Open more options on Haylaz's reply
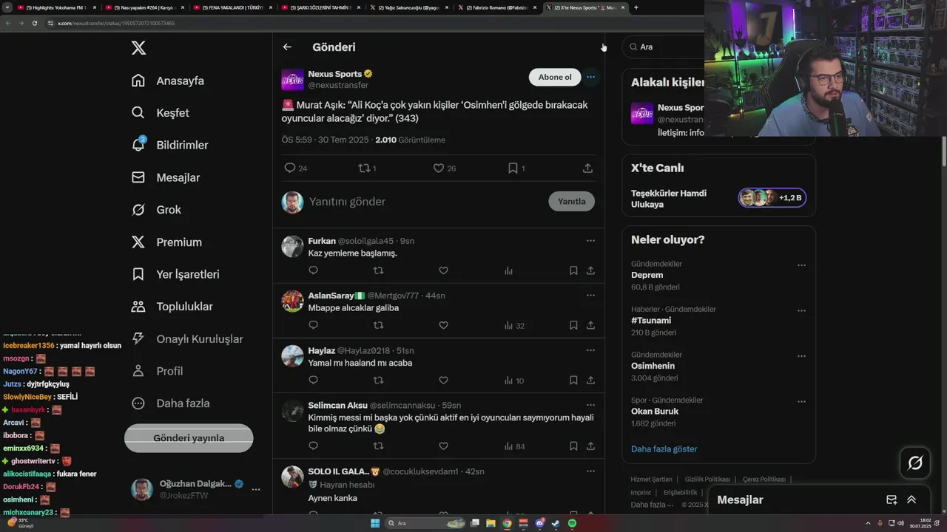The image size is (947, 532). 590,350
